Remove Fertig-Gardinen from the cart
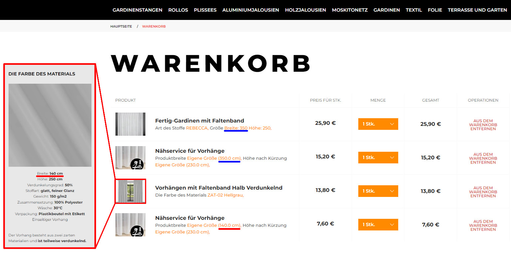Viewport: 511px width, 259px height. pos(483,125)
